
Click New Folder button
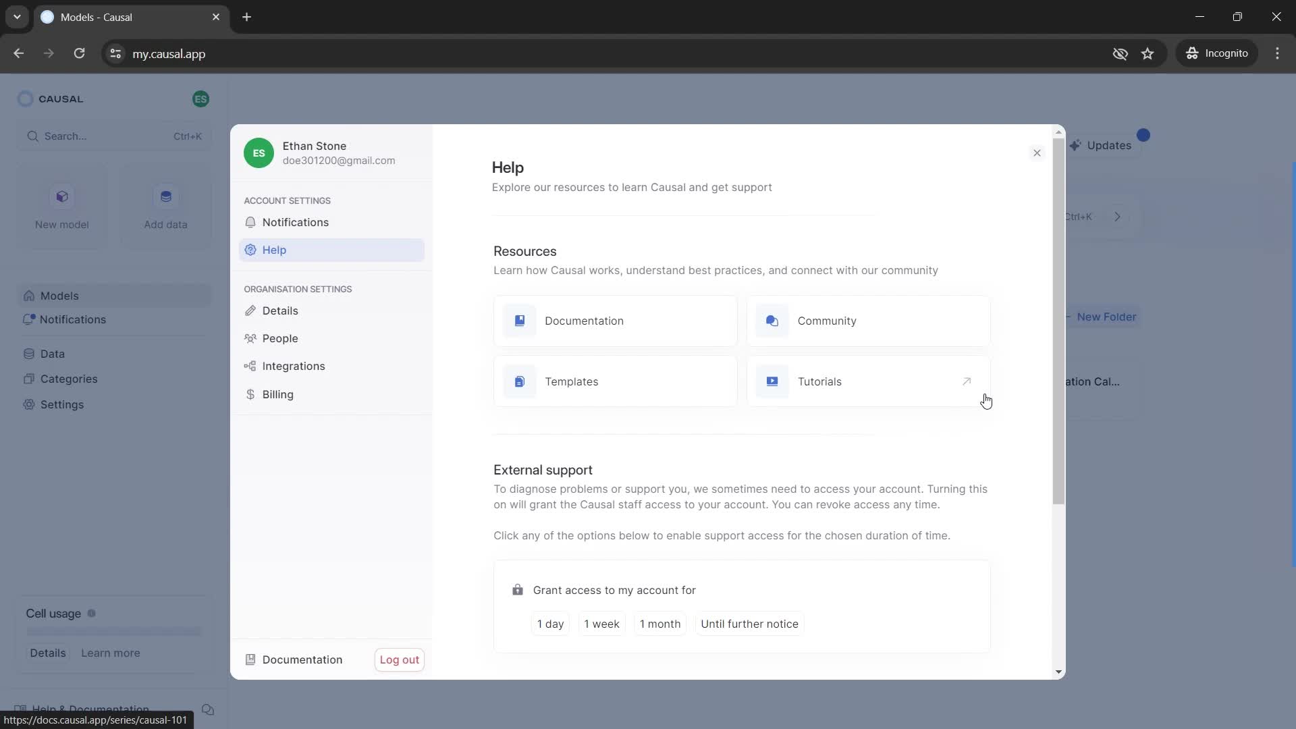[x=1102, y=317]
